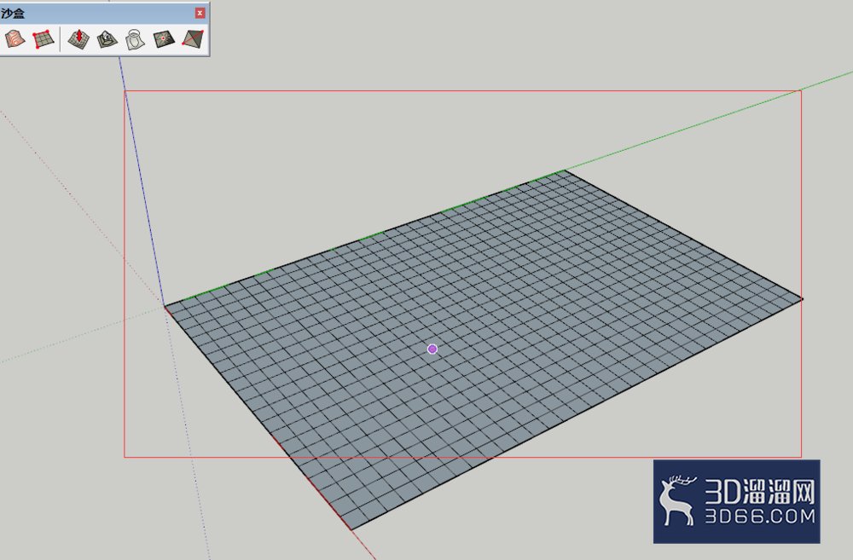Click the origin corner of the grid
Image resolution: width=853 pixels, height=560 pixels.
(x=165, y=307)
